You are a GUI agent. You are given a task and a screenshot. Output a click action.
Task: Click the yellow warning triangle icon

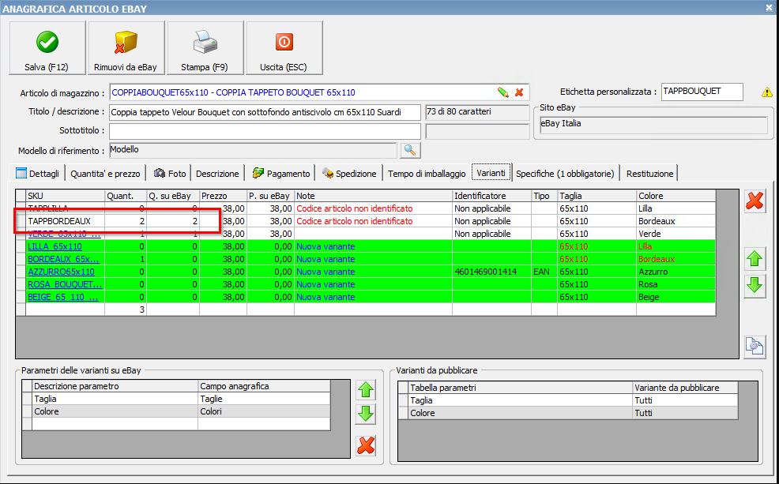coord(766,92)
